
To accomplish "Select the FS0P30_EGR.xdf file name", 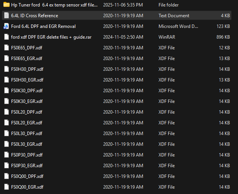I will [27, 166].
